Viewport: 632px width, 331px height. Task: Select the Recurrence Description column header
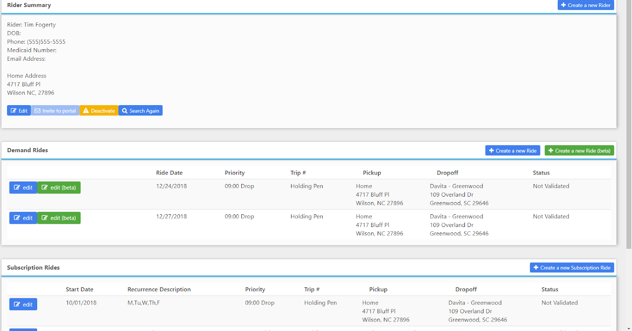159,289
